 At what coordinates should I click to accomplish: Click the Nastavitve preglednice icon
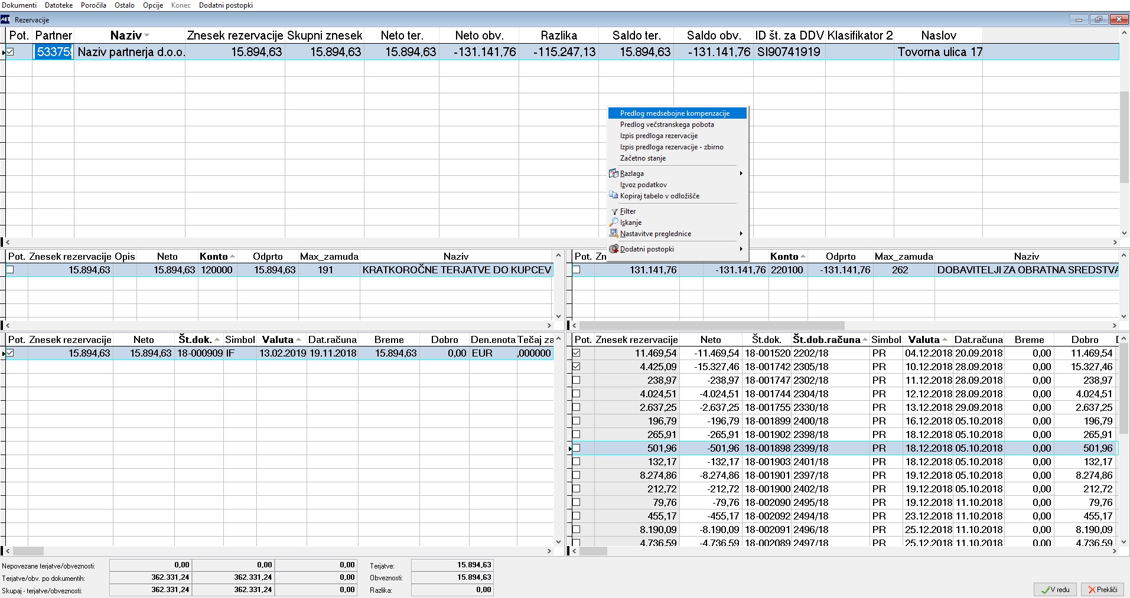tap(614, 234)
